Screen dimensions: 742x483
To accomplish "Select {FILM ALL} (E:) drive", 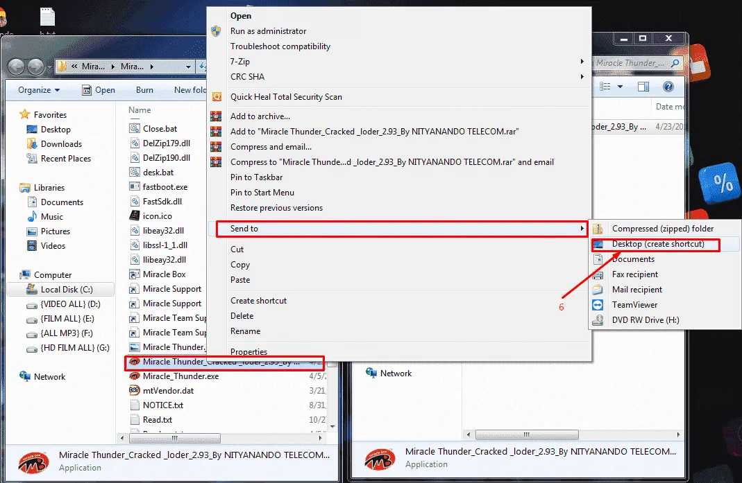I will coord(60,319).
